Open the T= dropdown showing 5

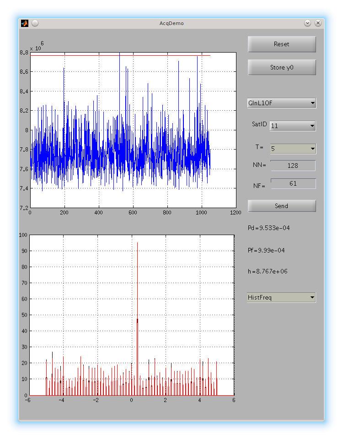coord(293,149)
